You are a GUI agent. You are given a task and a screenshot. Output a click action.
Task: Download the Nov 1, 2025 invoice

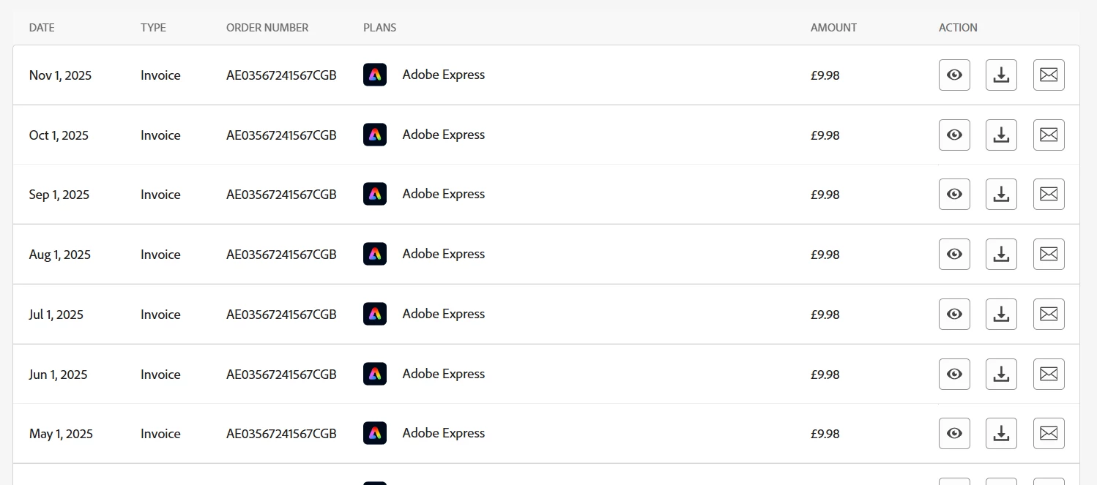tap(1001, 75)
